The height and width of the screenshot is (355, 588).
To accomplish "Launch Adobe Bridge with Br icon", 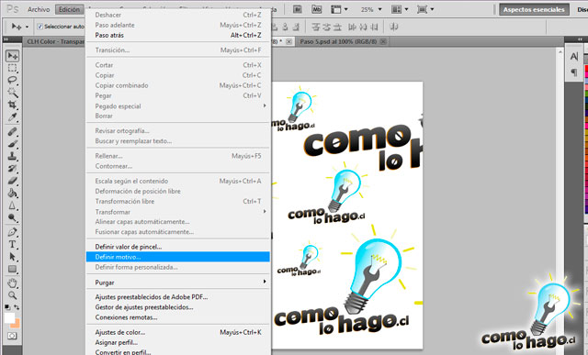I will coord(298,9).
